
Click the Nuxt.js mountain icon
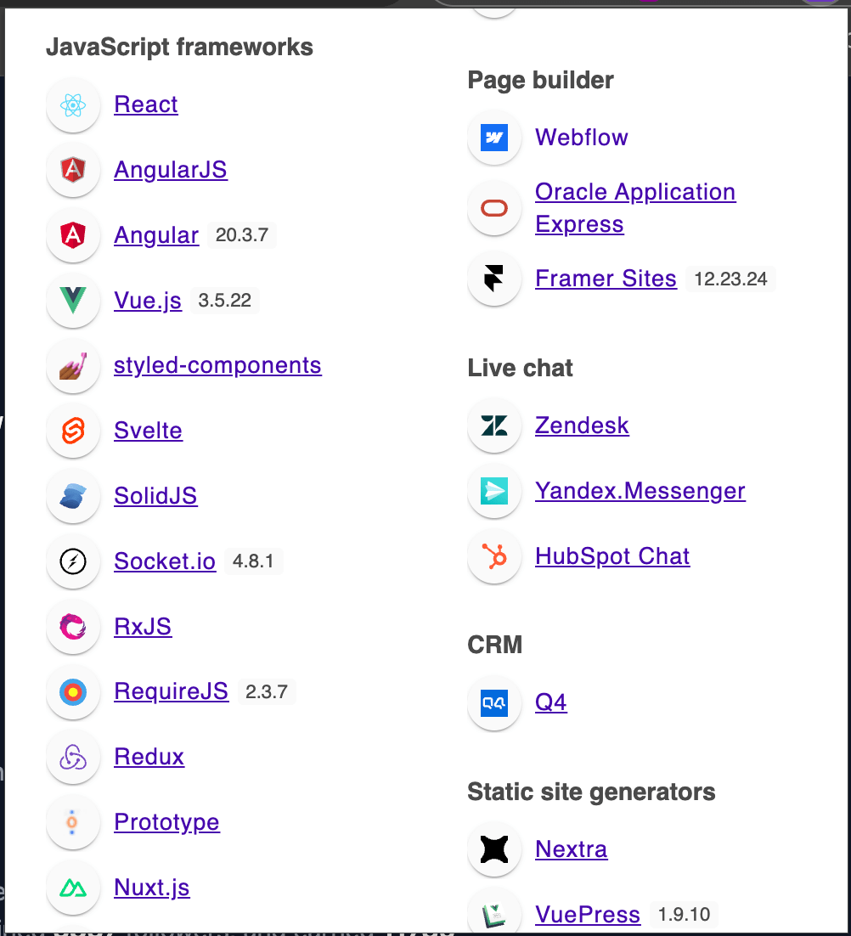coord(73,888)
